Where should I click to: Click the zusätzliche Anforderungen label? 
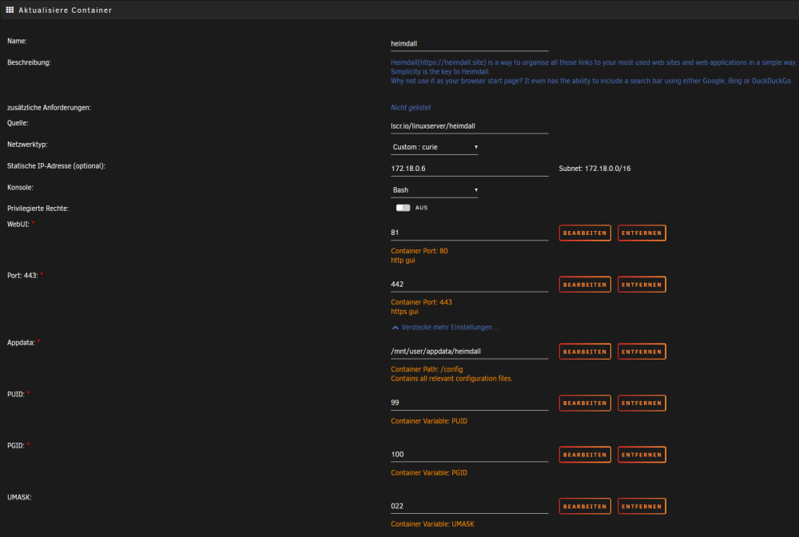click(x=49, y=108)
